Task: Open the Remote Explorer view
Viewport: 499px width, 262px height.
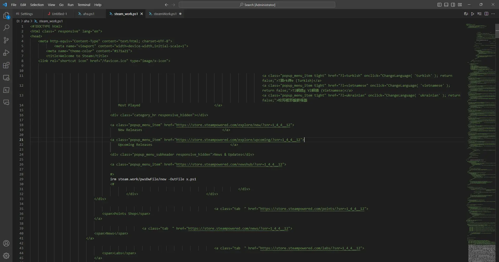Action: point(6,78)
